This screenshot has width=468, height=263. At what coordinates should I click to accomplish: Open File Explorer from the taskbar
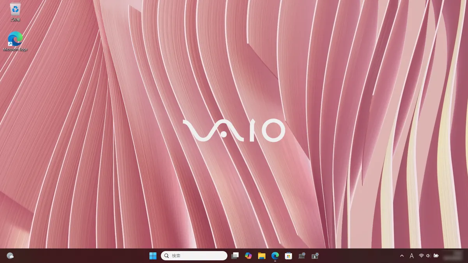point(262,256)
